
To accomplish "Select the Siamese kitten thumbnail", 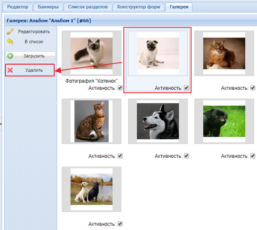I will click(91, 53).
